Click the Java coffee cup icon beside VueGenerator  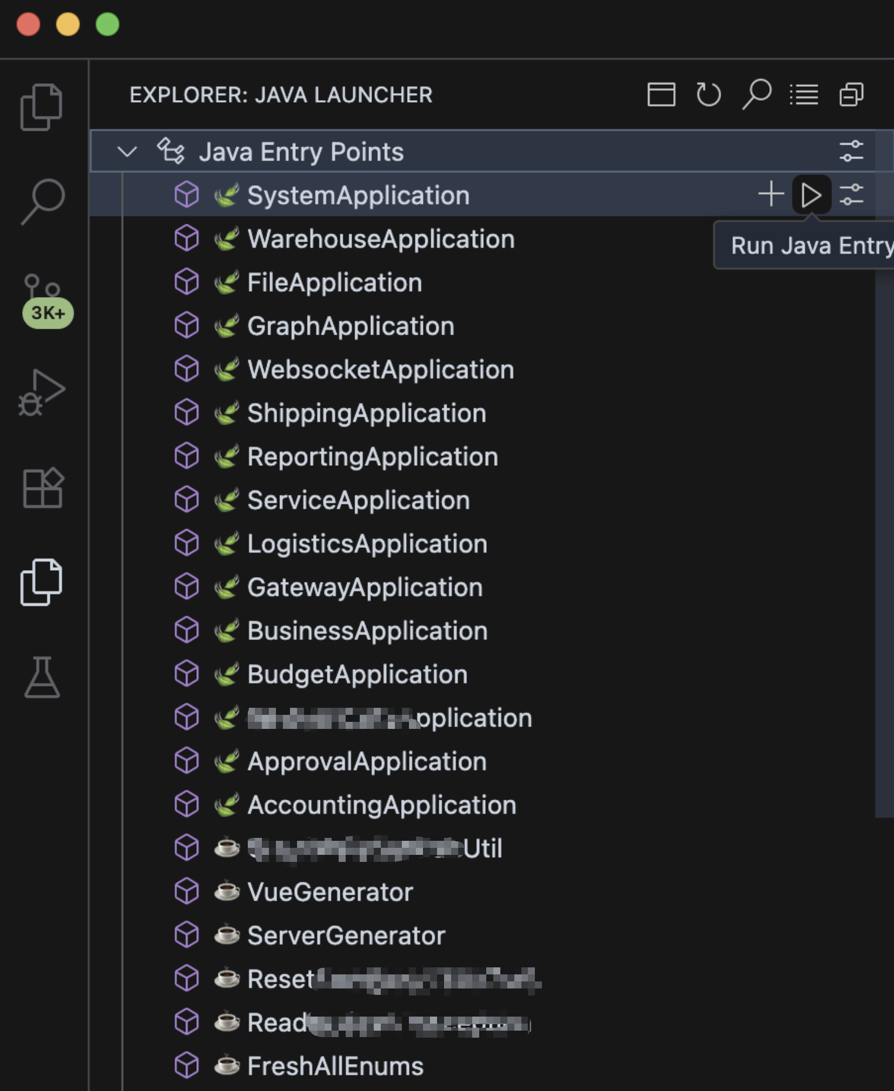coord(227,892)
